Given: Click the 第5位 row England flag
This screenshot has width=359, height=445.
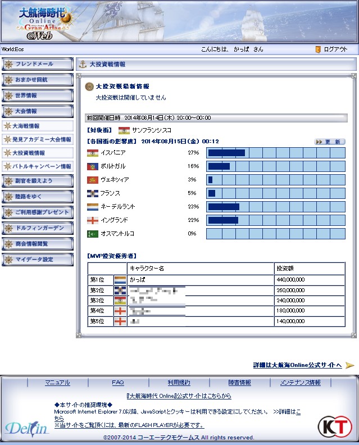Looking at the screenshot, I should point(120,321).
